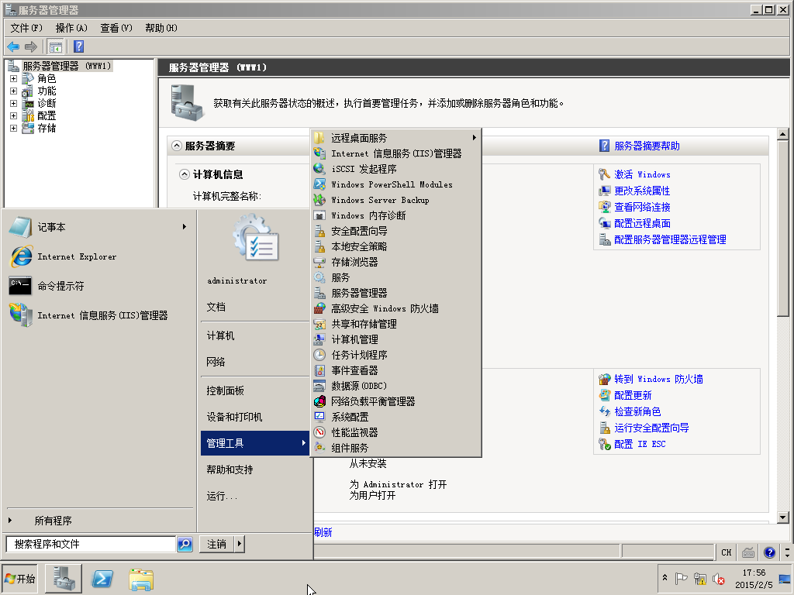Launch Windows Server Backup

(x=395, y=200)
